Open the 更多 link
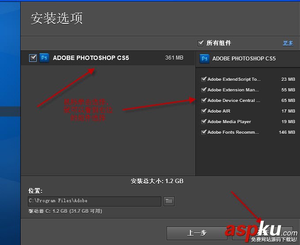Screen dimensions: 300x245 [288, 43]
